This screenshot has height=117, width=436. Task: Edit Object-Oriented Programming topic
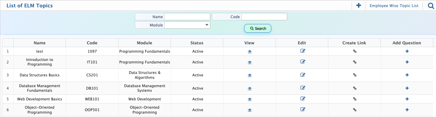303,109
